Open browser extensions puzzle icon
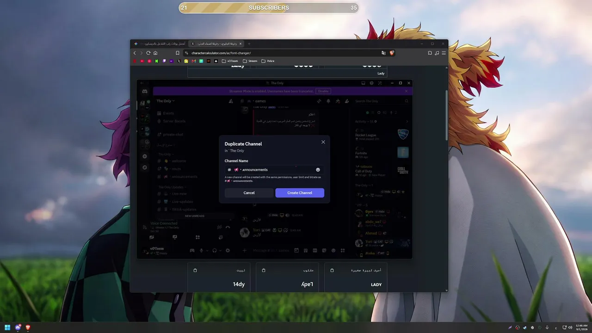 pyautogui.click(x=430, y=53)
